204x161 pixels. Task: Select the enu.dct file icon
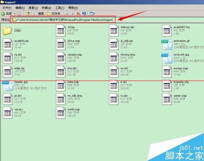pos(61,72)
